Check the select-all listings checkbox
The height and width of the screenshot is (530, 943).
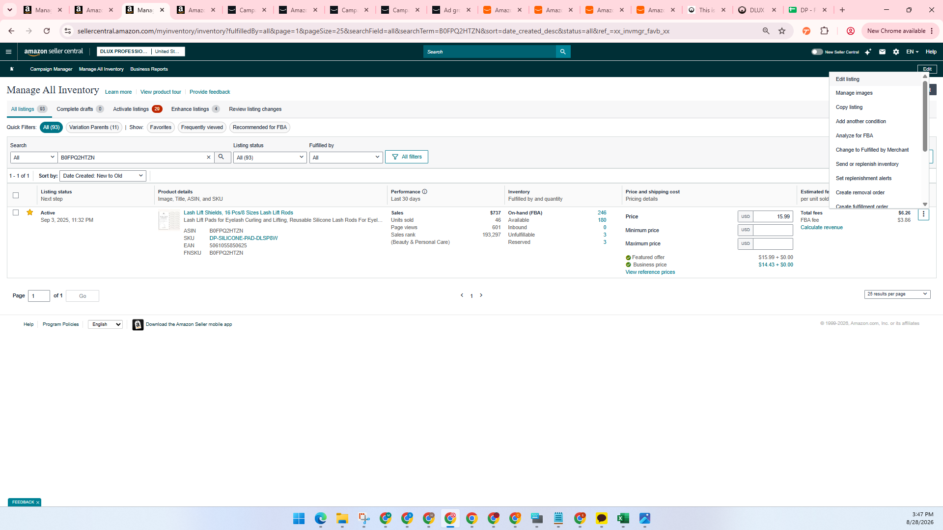point(16,195)
